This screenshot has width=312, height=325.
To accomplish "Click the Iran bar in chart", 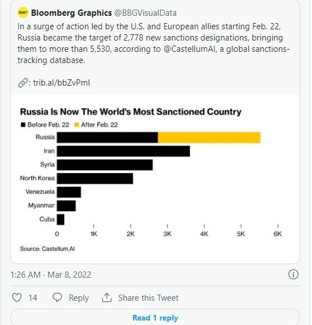I will pos(123,151).
